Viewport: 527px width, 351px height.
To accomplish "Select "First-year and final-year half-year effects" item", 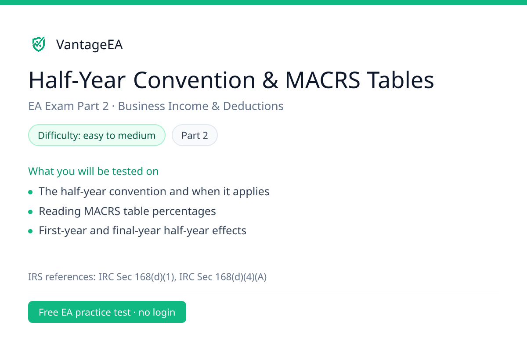I will click(142, 230).
